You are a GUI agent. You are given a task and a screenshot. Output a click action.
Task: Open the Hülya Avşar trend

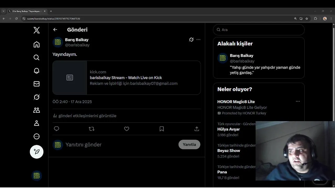pyautogui.click(x=228, y=129)
